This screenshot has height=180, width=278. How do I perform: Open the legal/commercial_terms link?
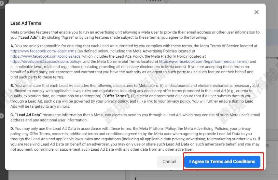(x=204, y=62)
